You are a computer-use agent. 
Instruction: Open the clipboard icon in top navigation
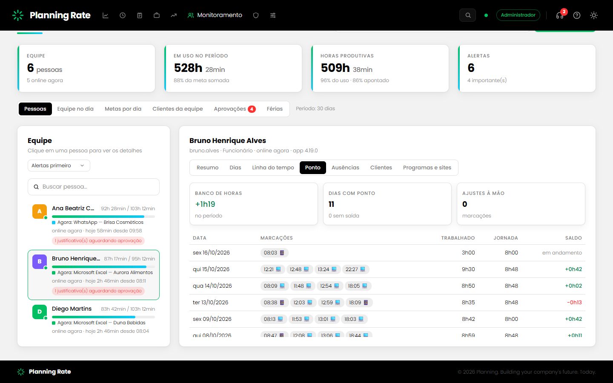pyautogui.click(x=140, y=15)
